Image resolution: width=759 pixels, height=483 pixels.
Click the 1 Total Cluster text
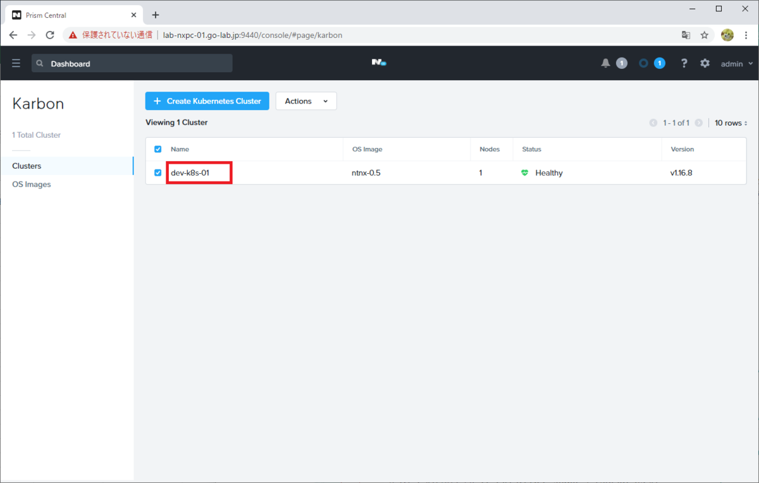click(x=37, y=135)
